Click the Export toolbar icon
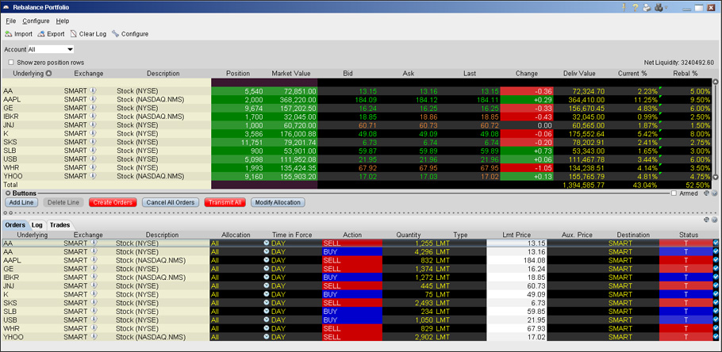The height and width of the screenshot is (352, 722). click(41, 34)
